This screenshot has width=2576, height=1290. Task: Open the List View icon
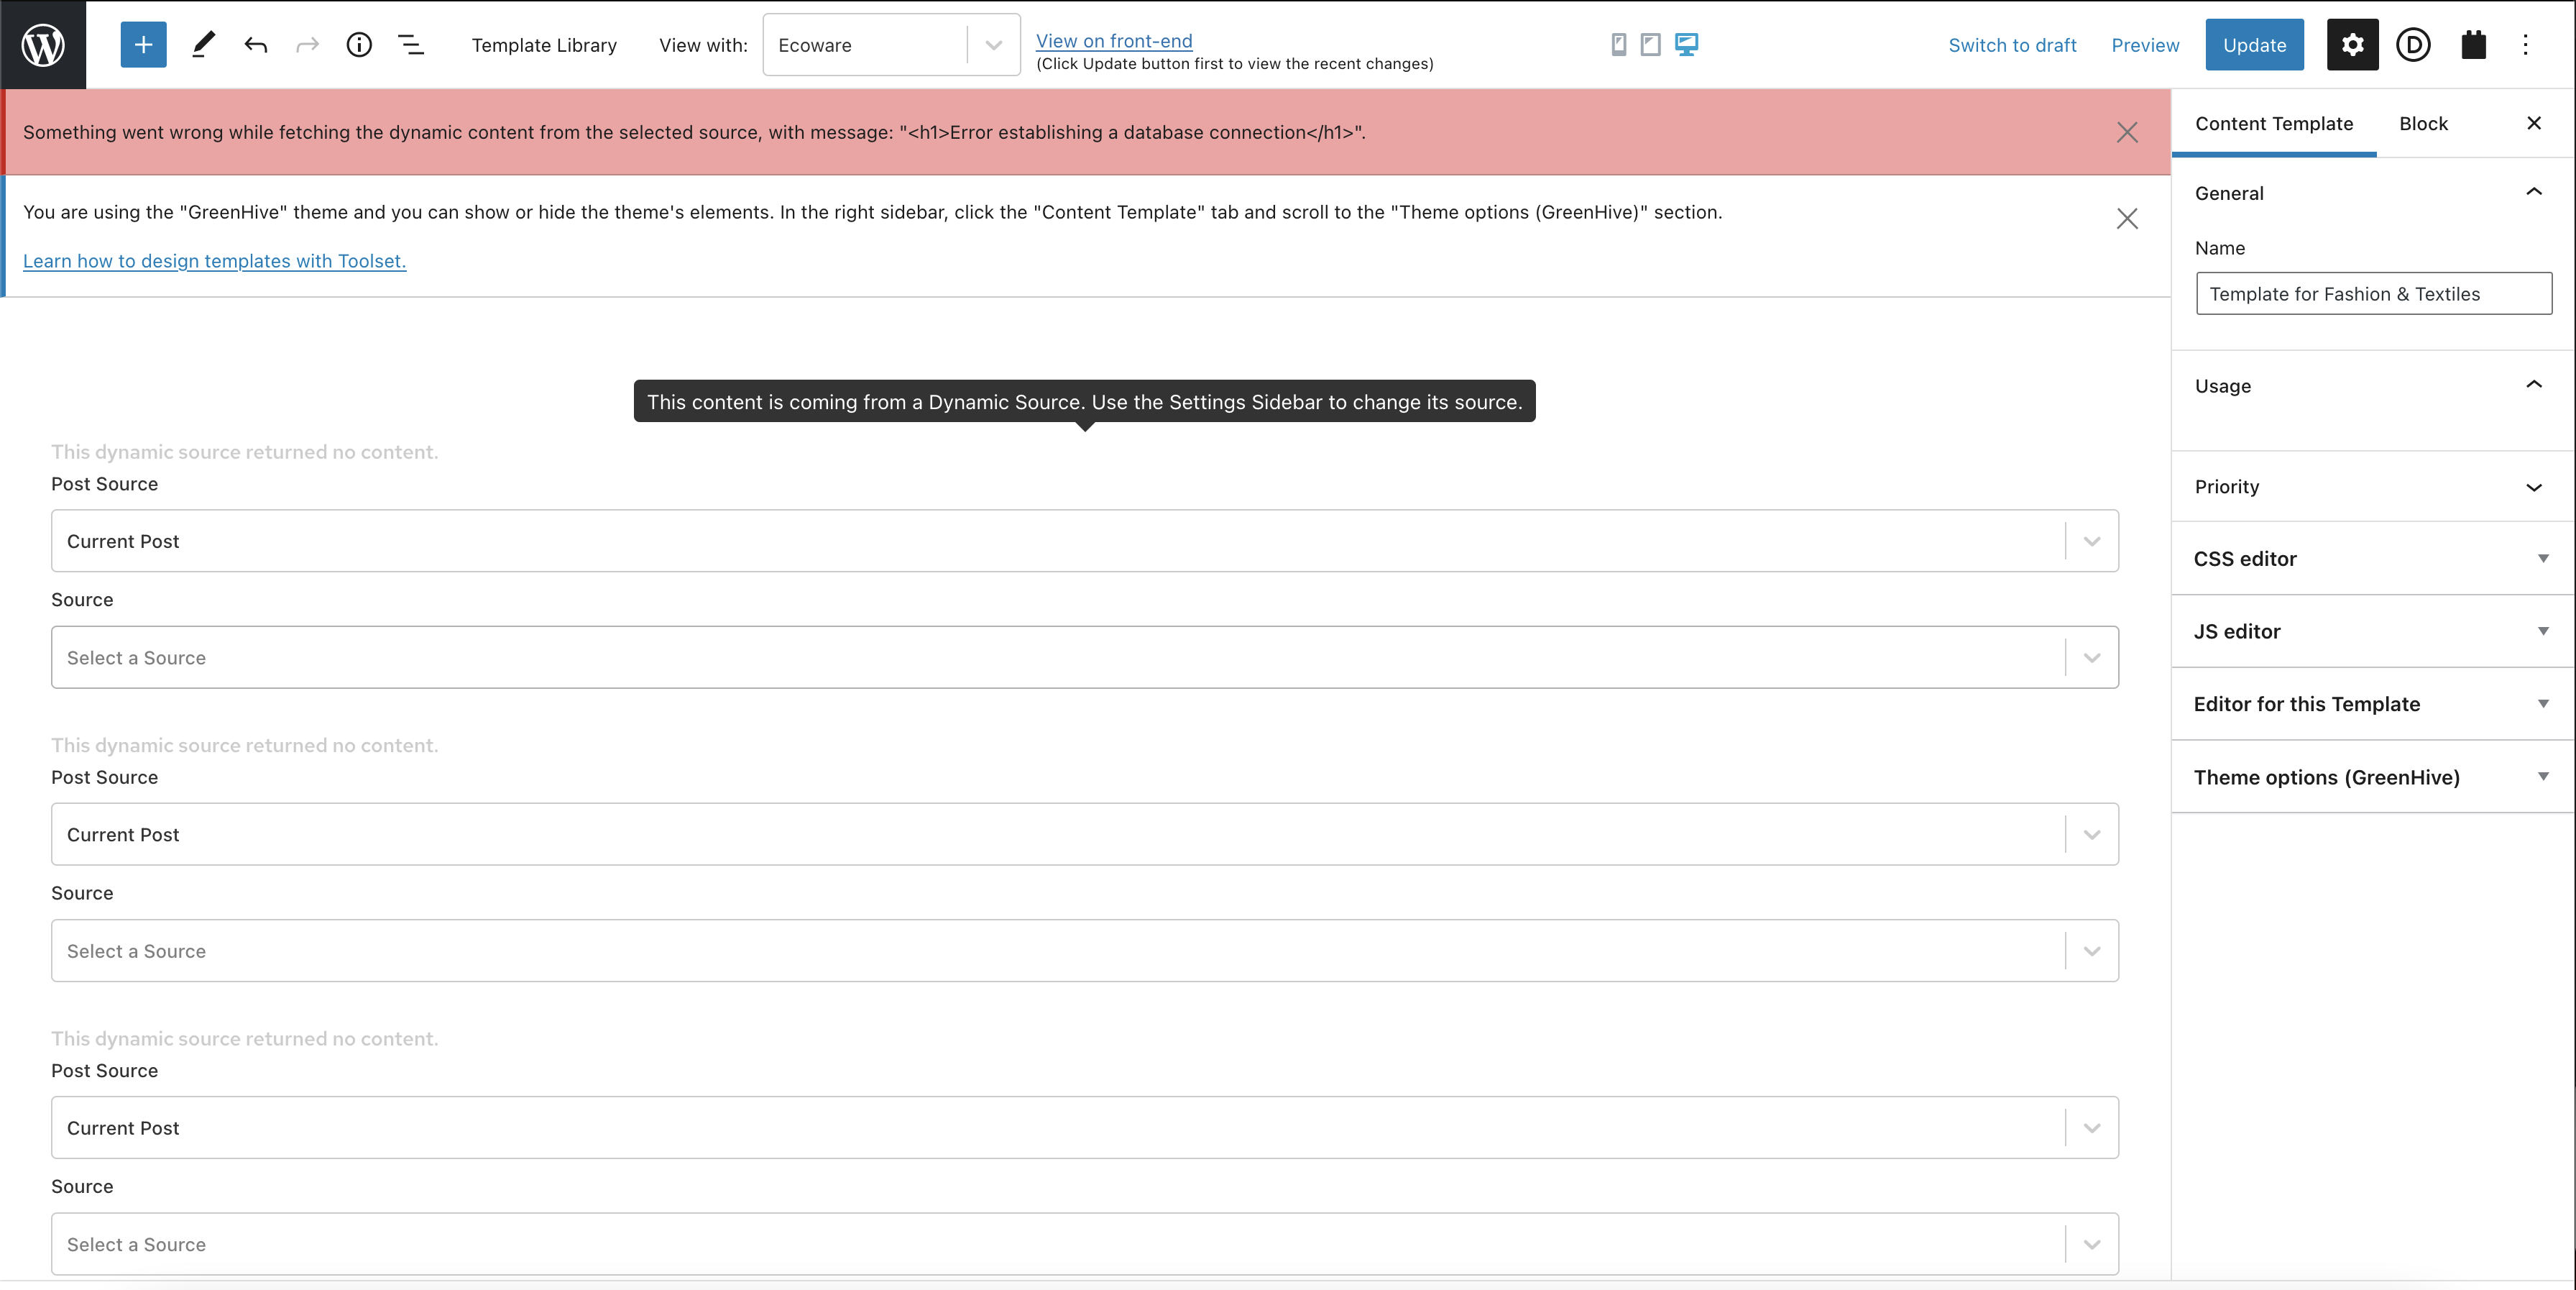pyautogui.click(x=411, y=45)
